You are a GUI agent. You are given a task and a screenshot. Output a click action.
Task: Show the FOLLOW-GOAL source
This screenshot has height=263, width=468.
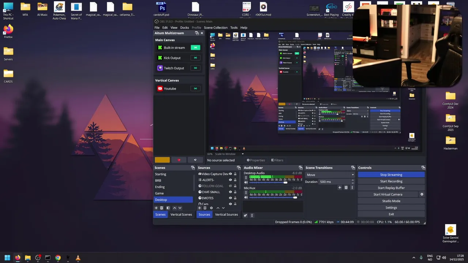tap(230, 186)
